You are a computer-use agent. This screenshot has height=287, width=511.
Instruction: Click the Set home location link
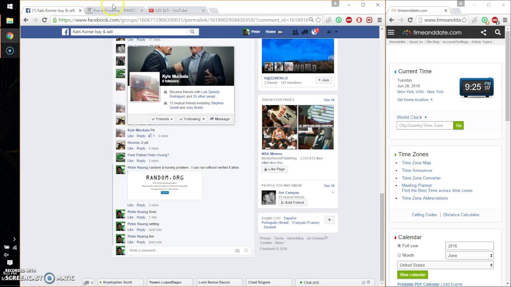413,100
